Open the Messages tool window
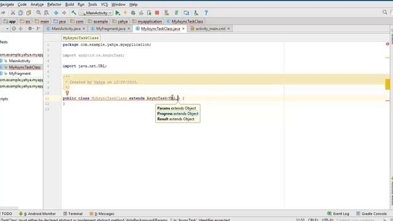393x221 pixels. click(102, 214)
